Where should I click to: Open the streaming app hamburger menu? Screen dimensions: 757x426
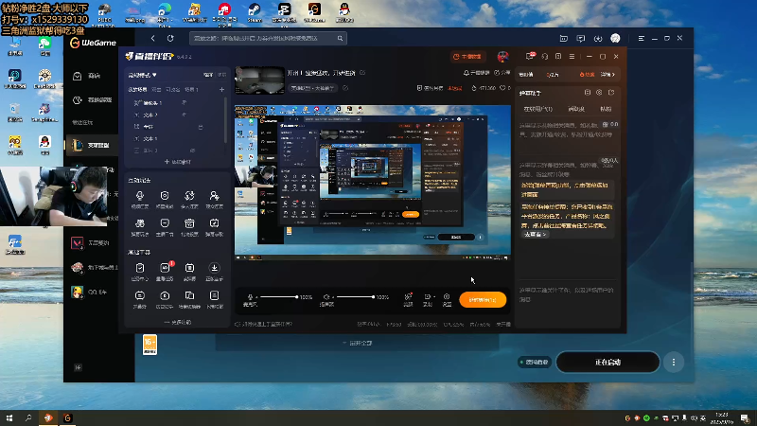pos(572,57)
